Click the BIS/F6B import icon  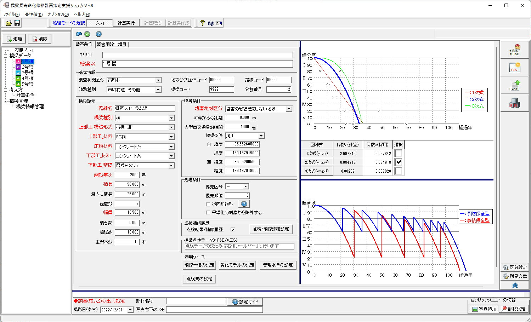click(x=514, y=50)
